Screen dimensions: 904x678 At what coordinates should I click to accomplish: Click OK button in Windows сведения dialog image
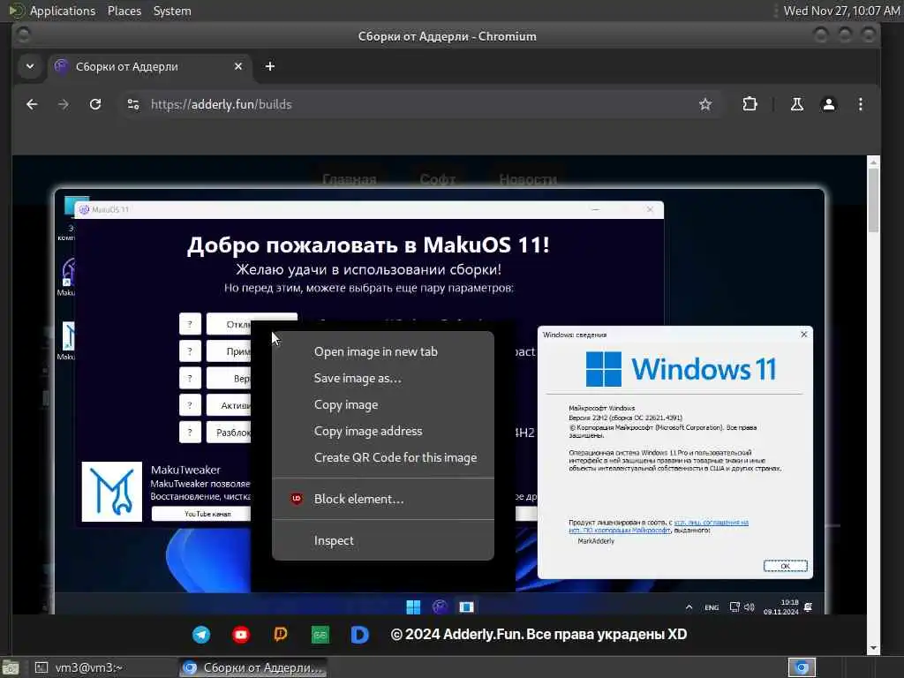point(785,566)
